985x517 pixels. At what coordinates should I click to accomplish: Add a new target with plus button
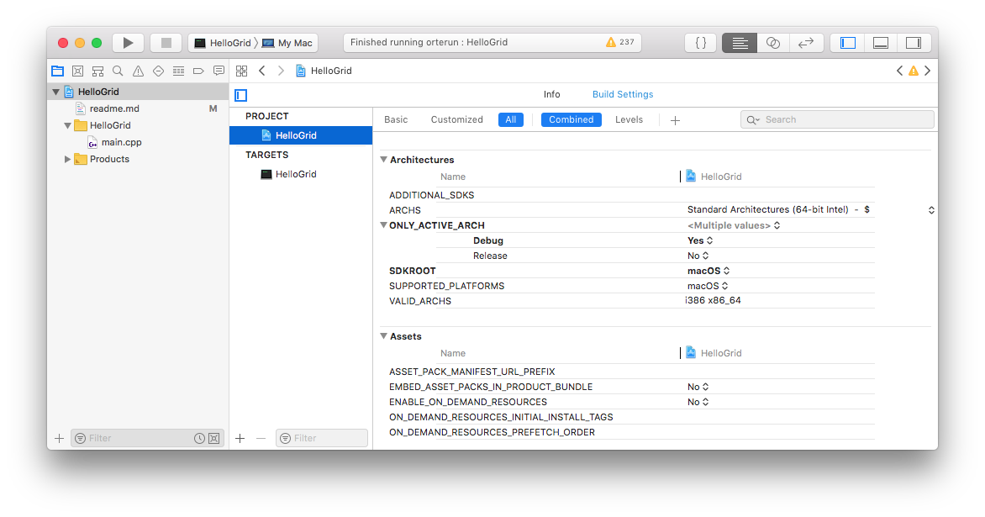pos(240,438)
